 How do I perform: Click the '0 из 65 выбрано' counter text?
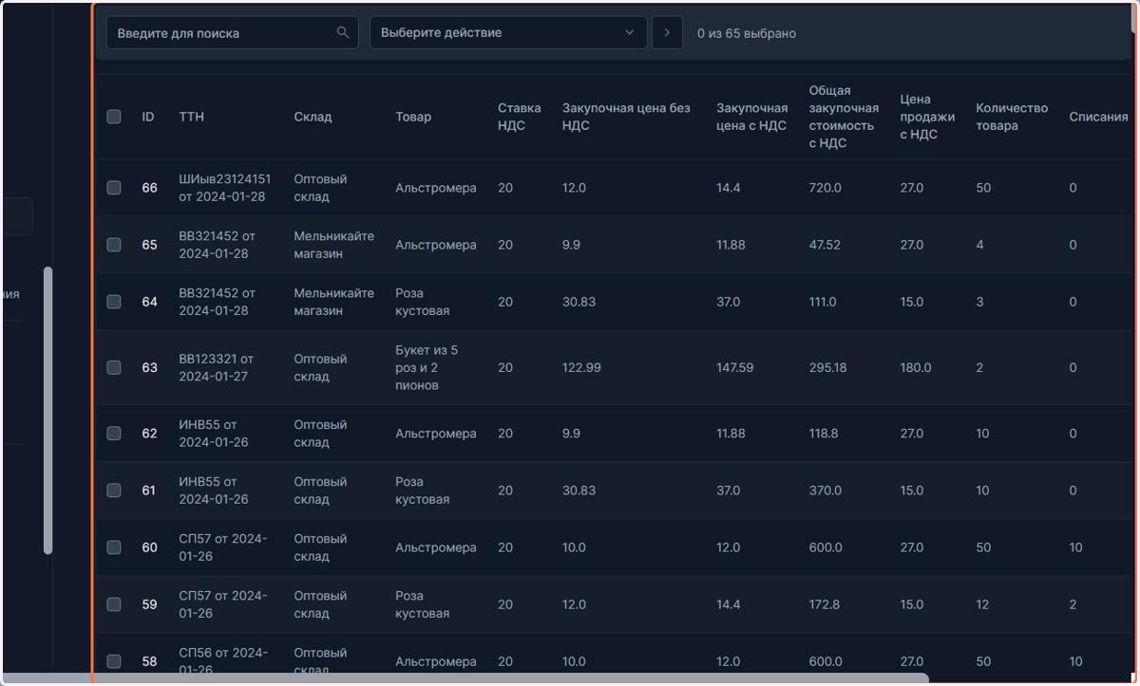(747, 33)
